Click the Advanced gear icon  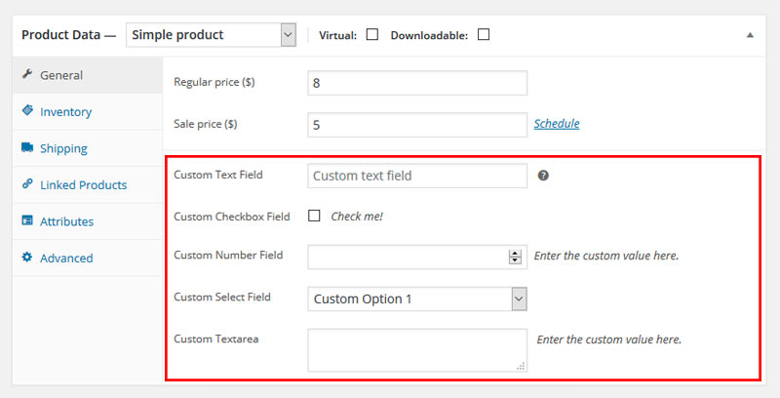tap(27, 257)
